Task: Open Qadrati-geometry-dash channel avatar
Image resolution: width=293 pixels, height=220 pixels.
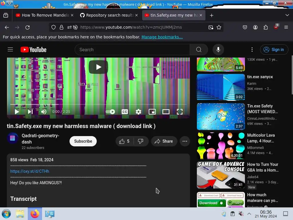Action: click(x=13, y=138)
